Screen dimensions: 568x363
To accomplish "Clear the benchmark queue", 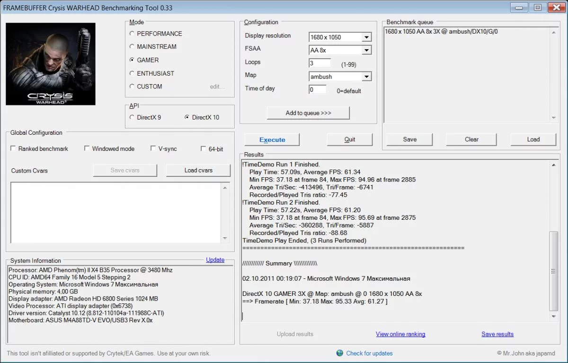I will tap(471, 139).
